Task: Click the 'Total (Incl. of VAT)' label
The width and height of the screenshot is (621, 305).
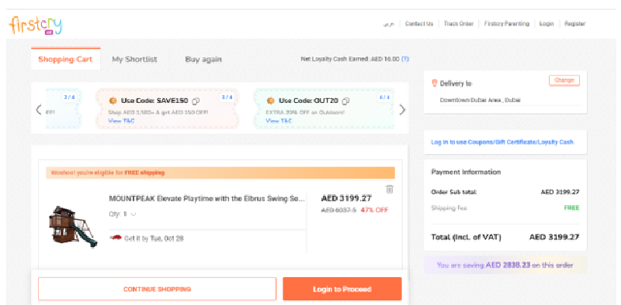Action: coord(467,238)
